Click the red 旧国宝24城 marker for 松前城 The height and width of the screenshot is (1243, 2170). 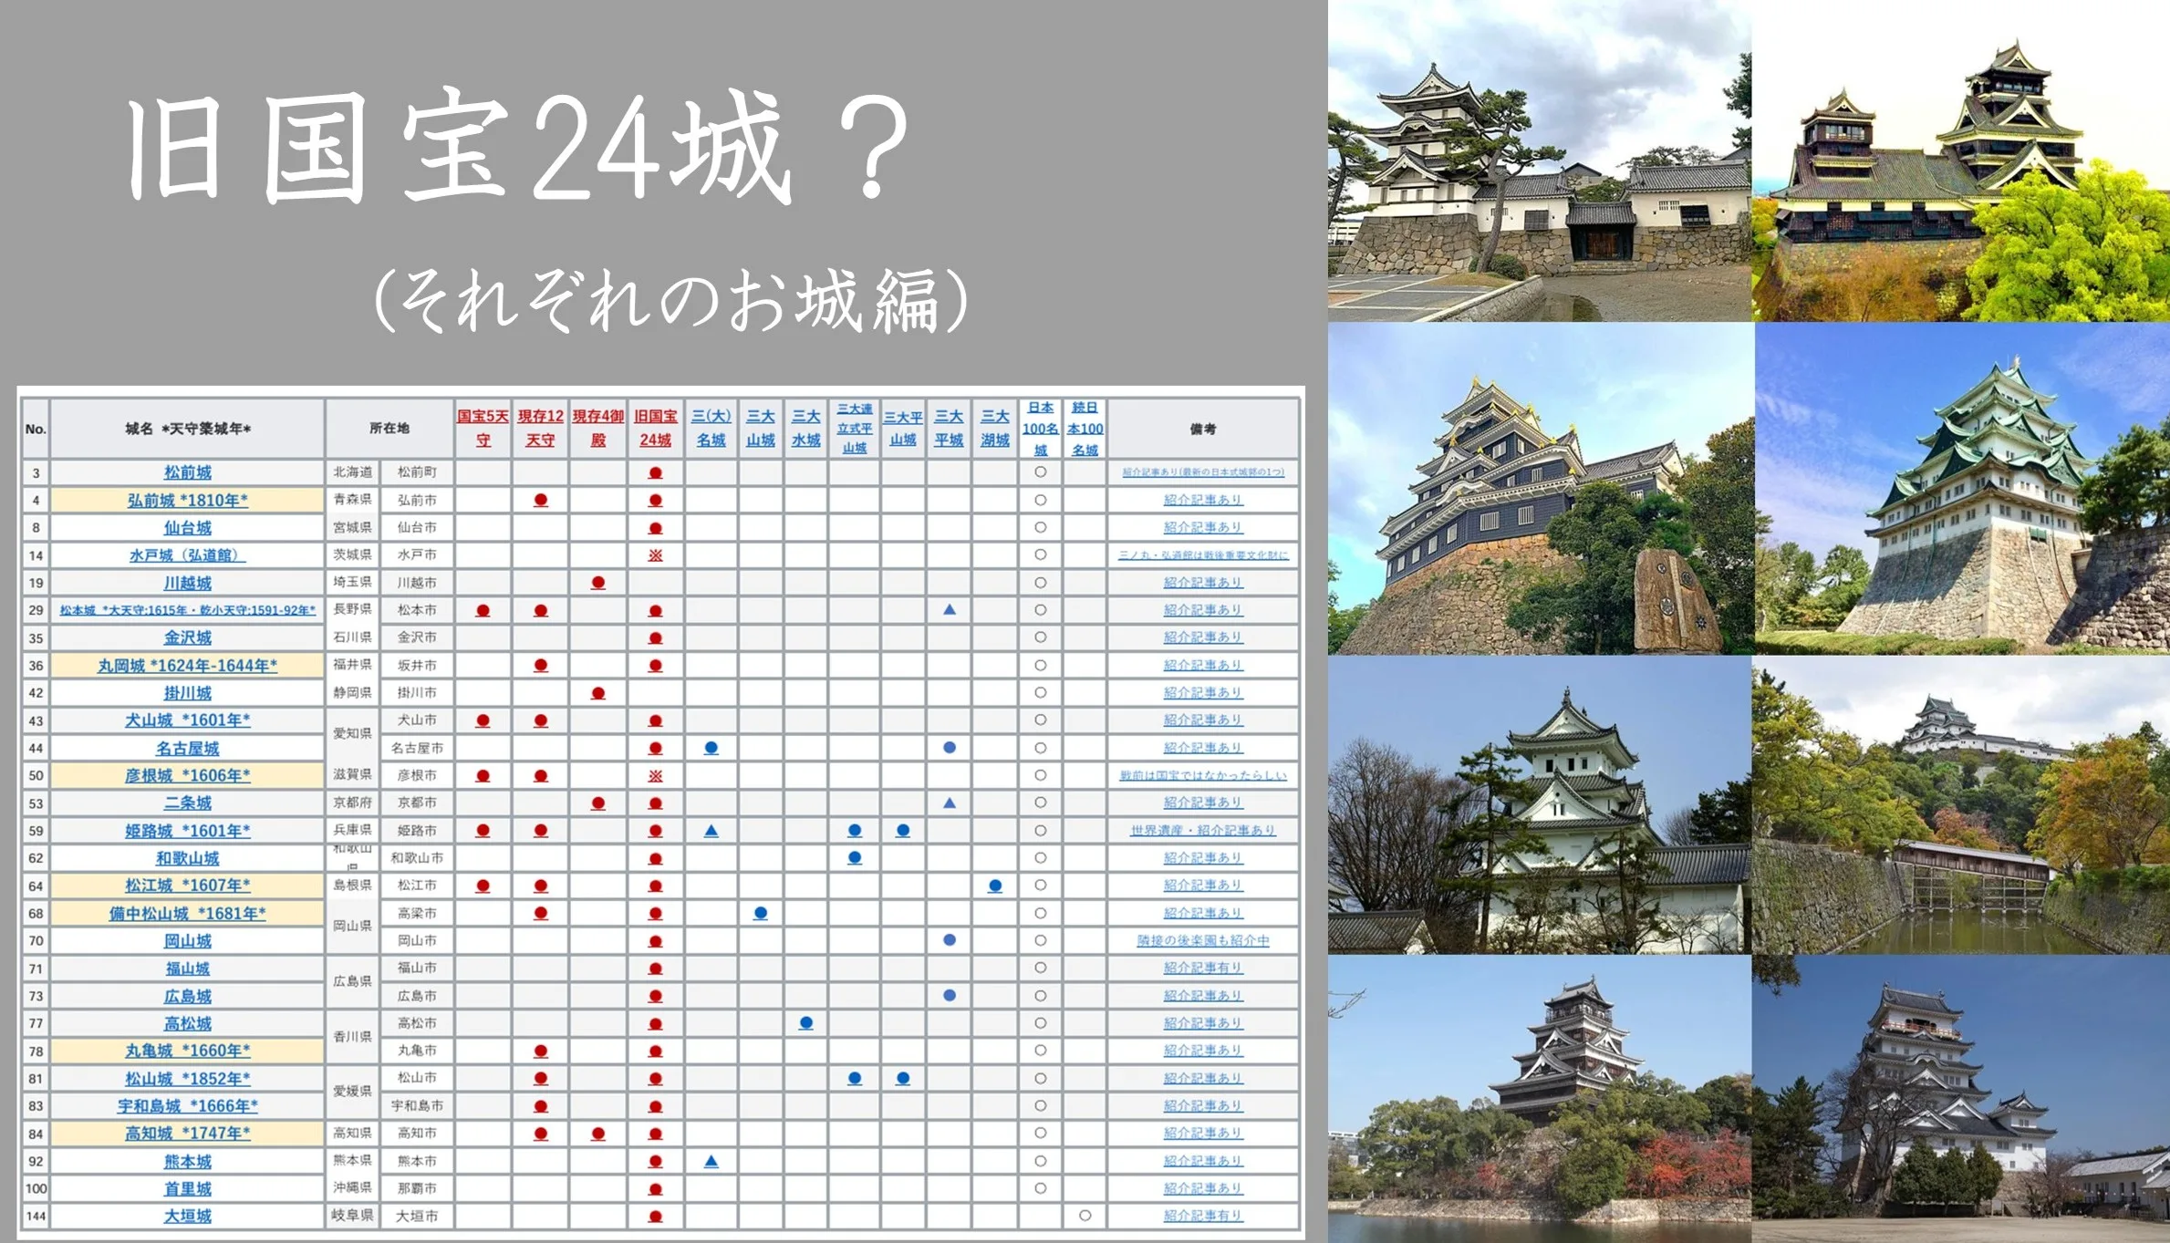point(654,472)
